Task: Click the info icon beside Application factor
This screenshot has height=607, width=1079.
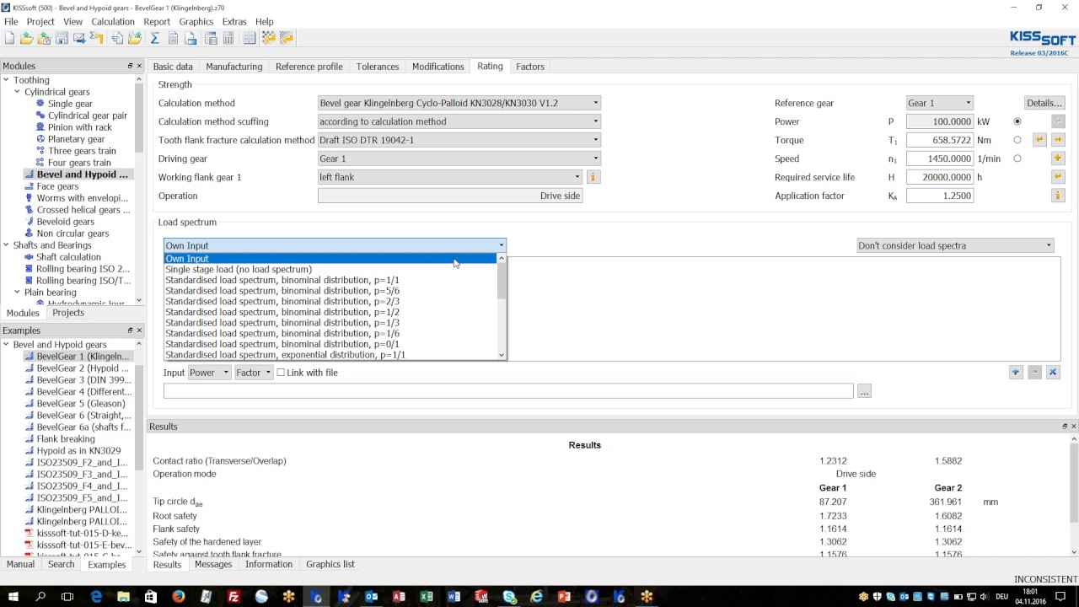Action: (1057, 196)
